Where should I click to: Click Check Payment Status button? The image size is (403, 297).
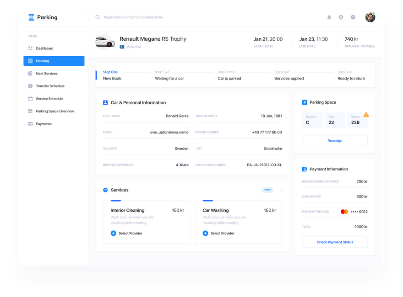point(335,242)
